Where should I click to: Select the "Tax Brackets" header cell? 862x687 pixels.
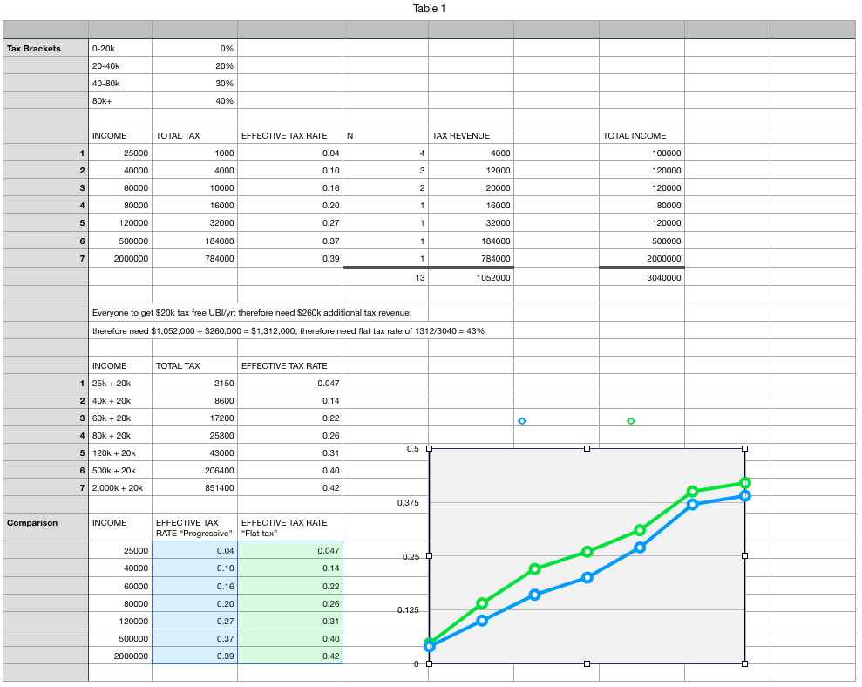coord(45,48)
